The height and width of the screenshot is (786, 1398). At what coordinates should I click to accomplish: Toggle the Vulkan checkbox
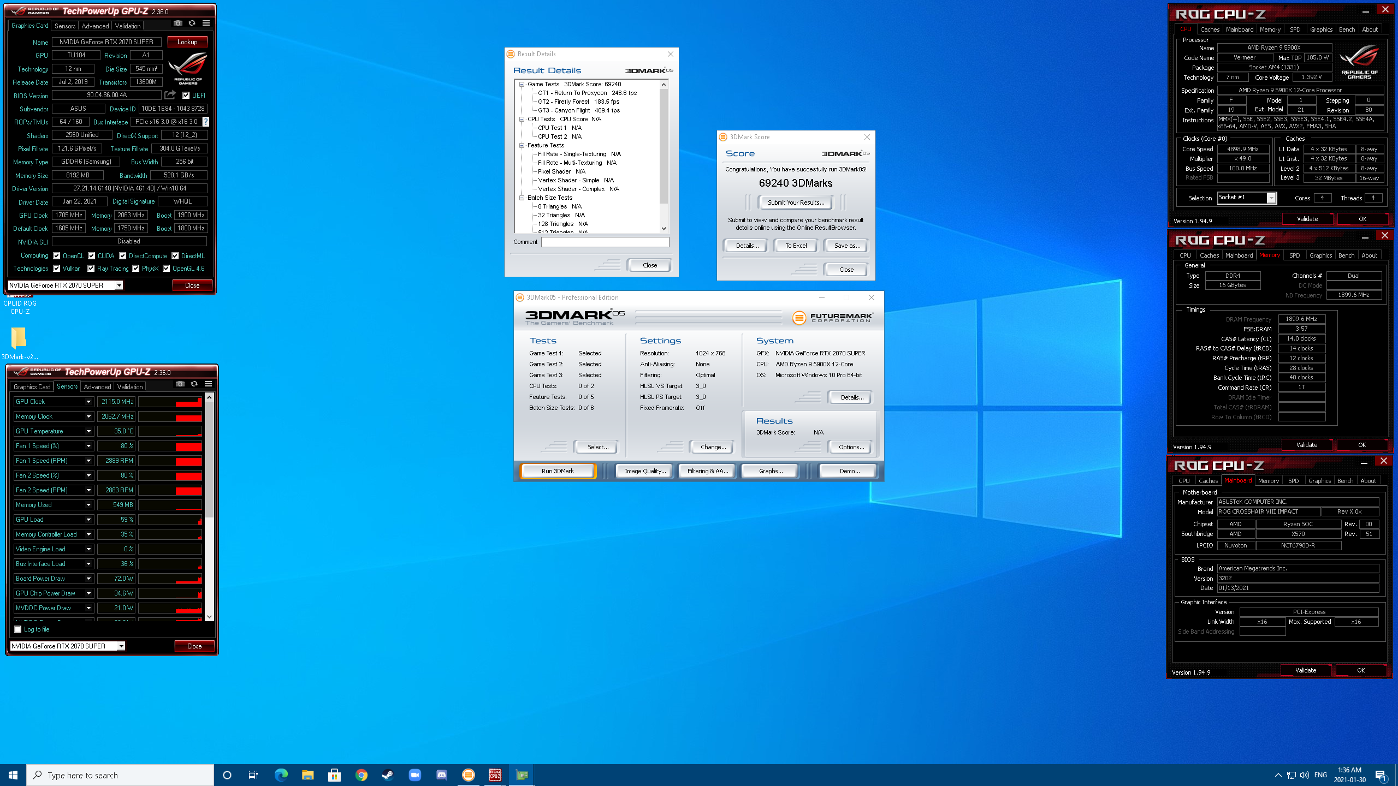pos(57,269)
